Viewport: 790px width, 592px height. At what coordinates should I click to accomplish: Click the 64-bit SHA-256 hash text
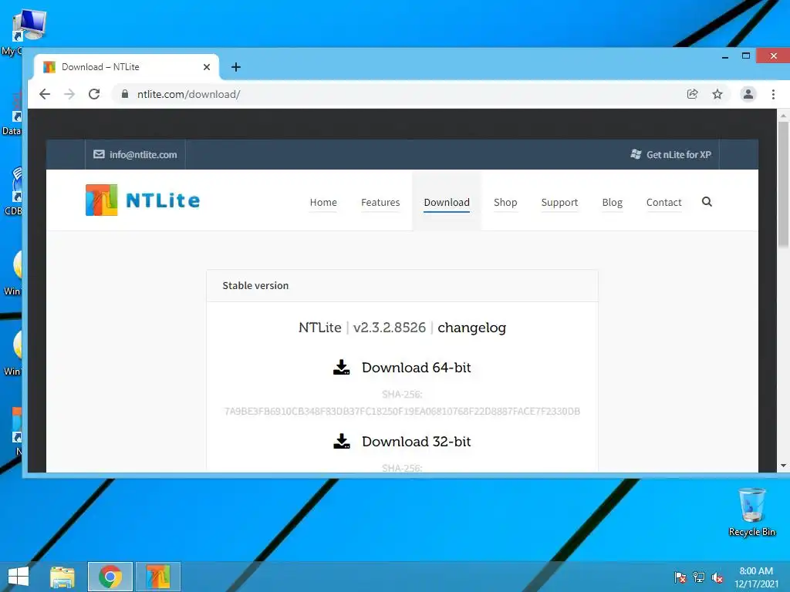[402, 412]
